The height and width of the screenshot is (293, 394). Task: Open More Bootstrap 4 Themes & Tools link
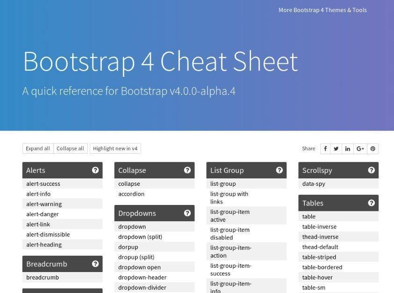[x=322, y=10]
